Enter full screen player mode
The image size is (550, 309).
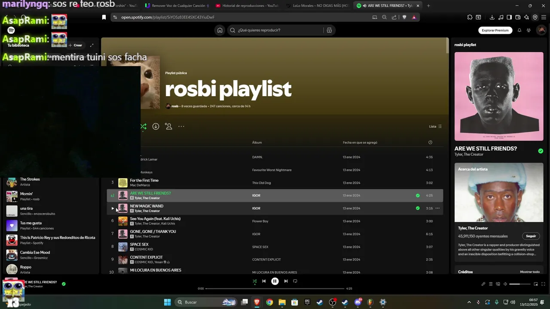tap(544, 284)
